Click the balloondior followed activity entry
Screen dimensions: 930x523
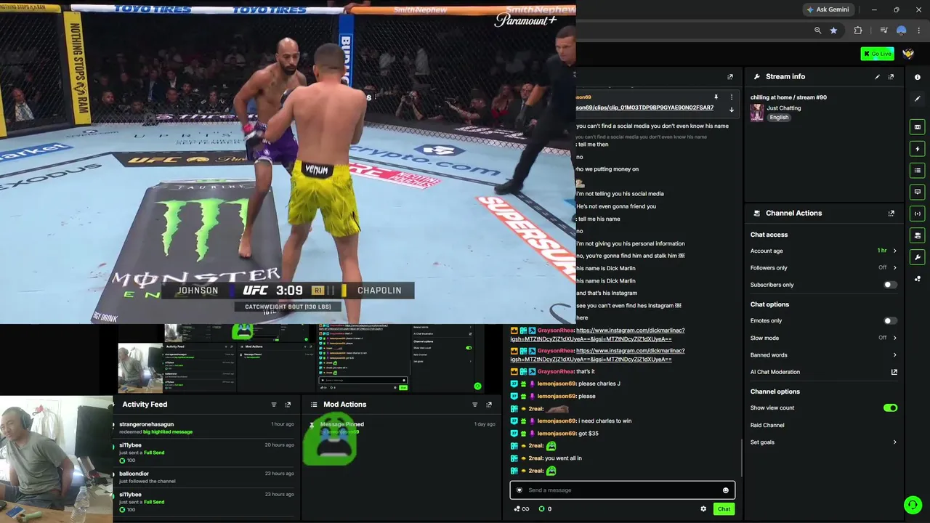pos(206,477)
